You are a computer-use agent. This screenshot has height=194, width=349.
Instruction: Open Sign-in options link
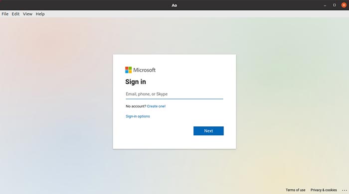(x=138, y=116)
